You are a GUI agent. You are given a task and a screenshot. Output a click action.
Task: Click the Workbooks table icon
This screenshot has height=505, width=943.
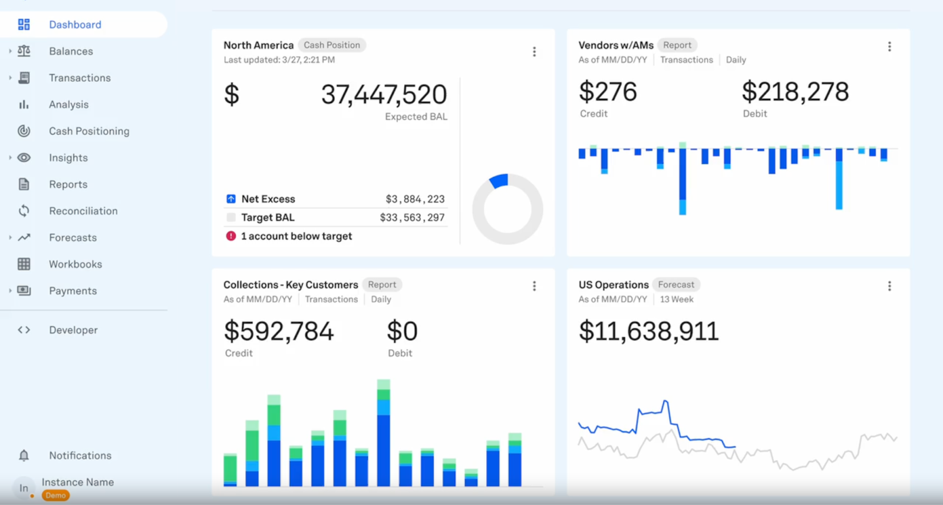pos(24,264)
